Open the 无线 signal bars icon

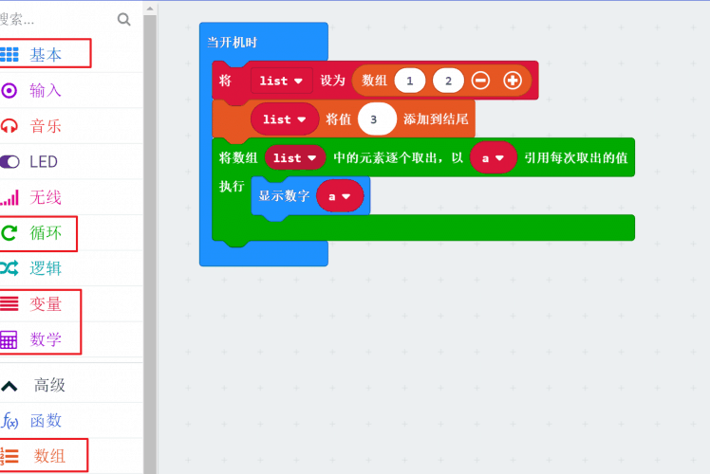pos(9,197)
